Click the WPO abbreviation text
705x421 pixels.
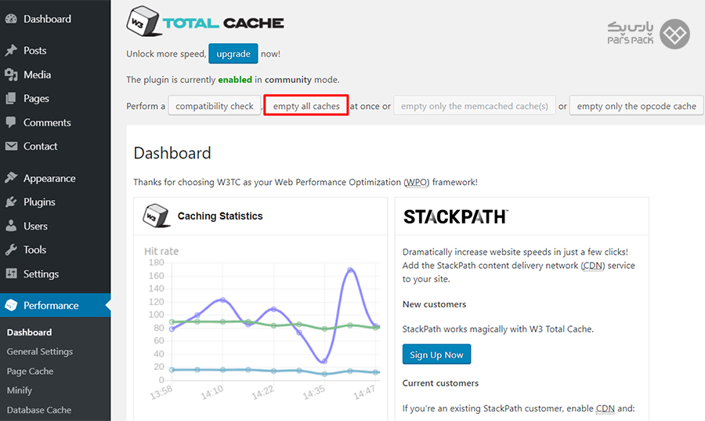pos(417,182)
